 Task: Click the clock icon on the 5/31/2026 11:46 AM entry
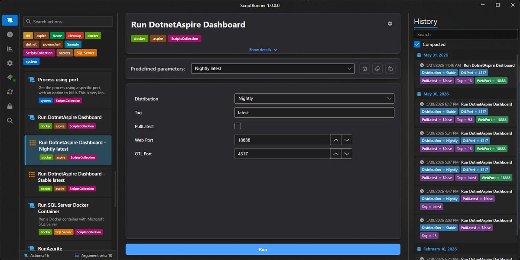pyautogui.click(x=422, y=65)
